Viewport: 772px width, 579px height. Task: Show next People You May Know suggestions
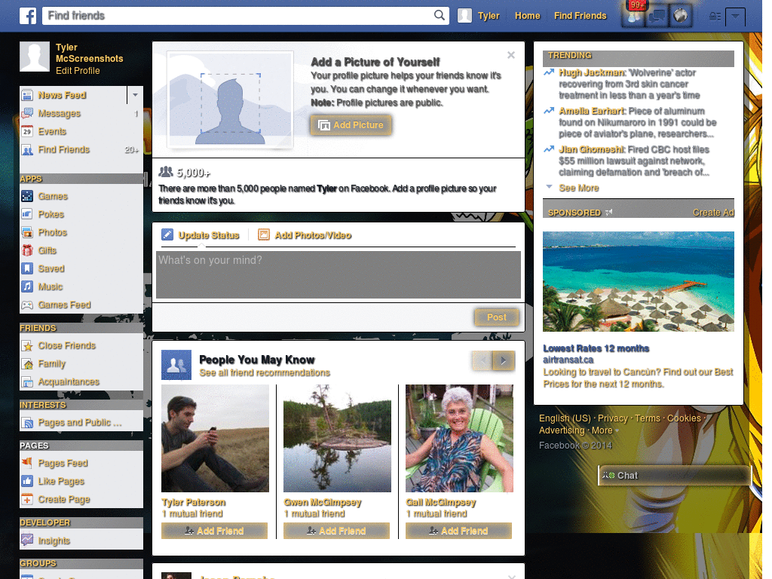tap(504, 360)
